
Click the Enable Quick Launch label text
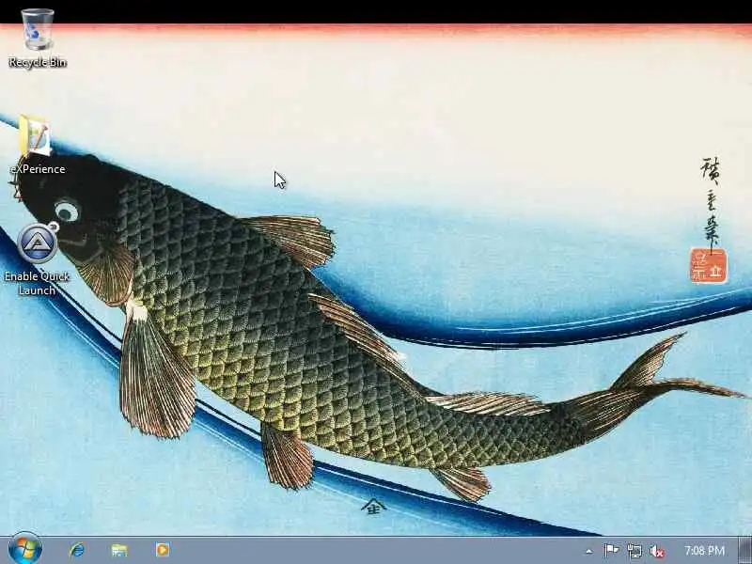tap(38, 284)
